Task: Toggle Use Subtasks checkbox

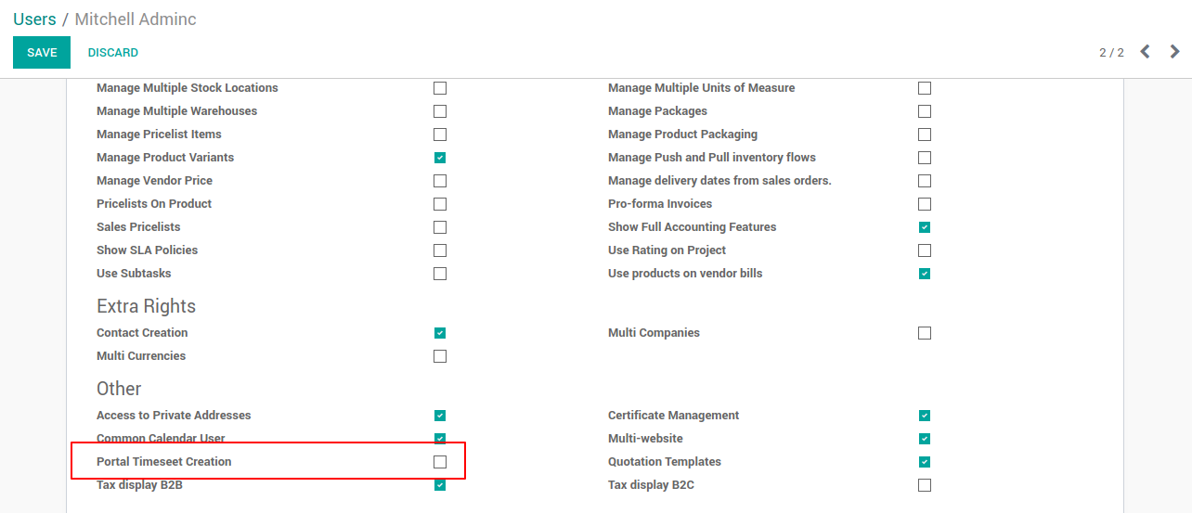Action: coord(440,274)
